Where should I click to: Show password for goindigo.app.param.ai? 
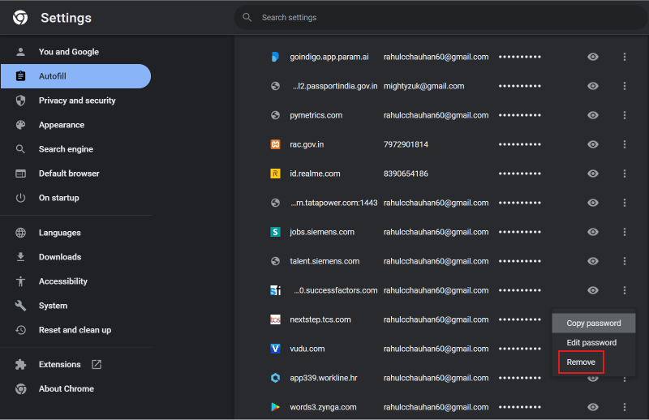593,57
